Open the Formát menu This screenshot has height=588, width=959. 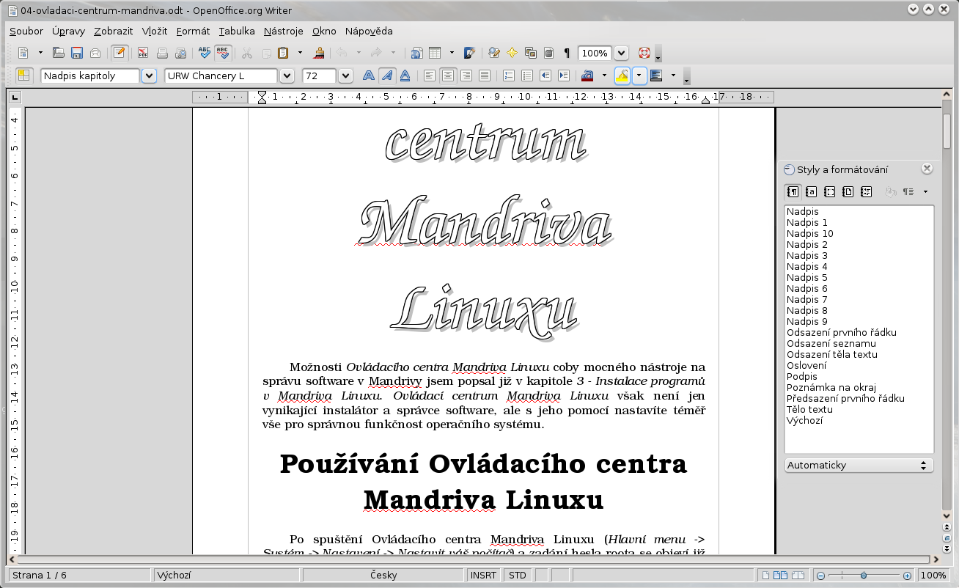pyautogui.click(x=194, y=31)
